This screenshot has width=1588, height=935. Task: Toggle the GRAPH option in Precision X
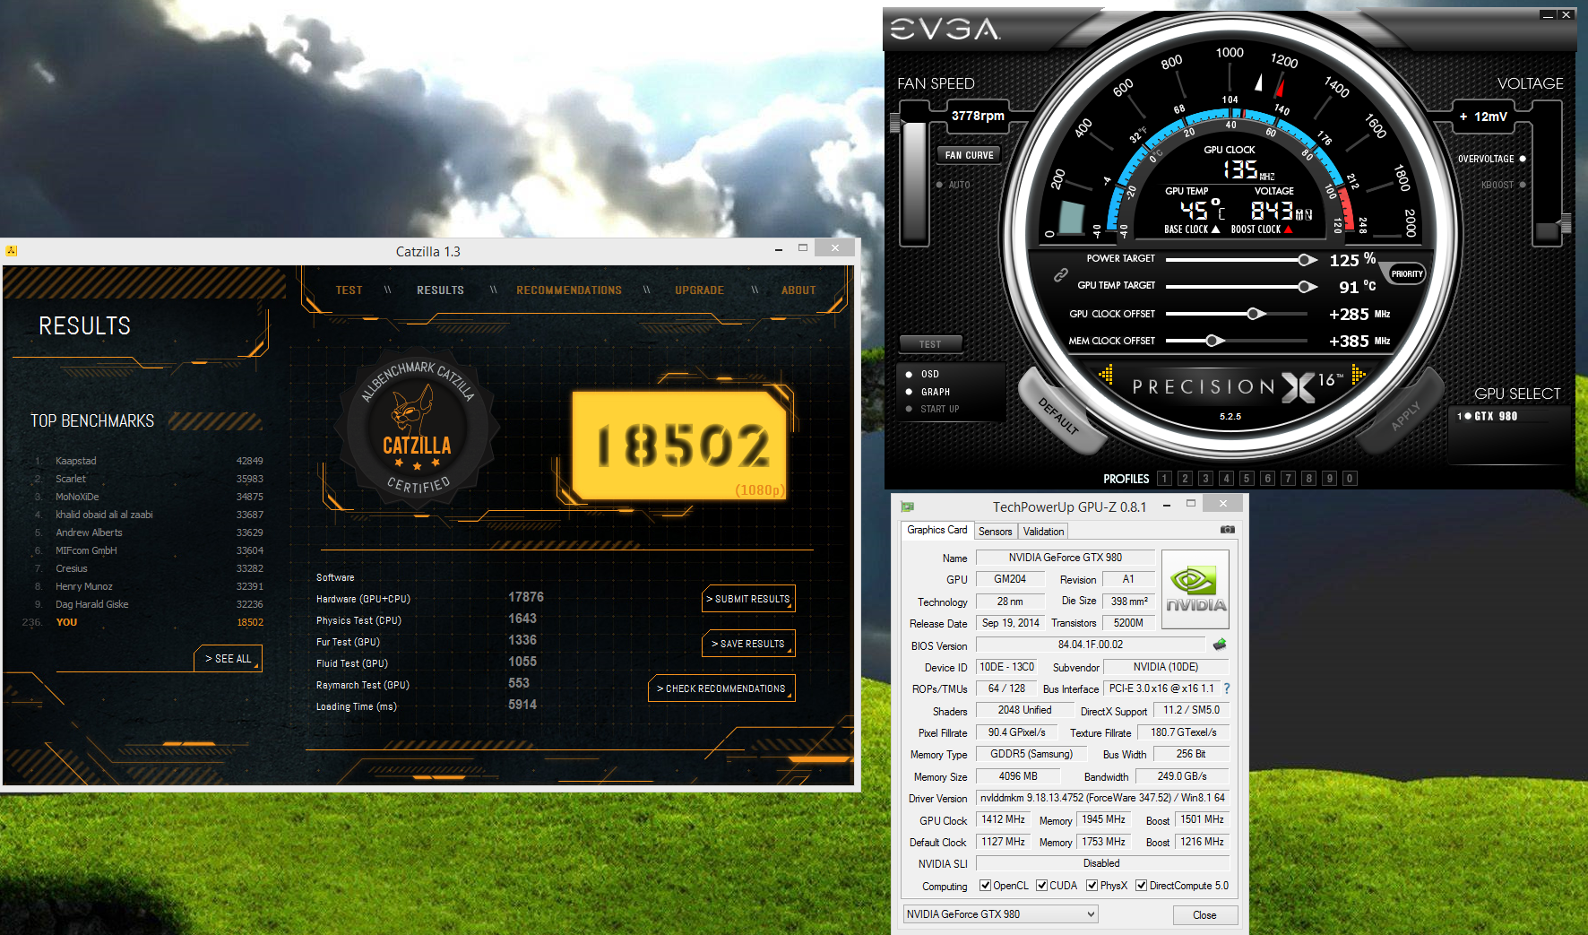click(x=928, y=392)
